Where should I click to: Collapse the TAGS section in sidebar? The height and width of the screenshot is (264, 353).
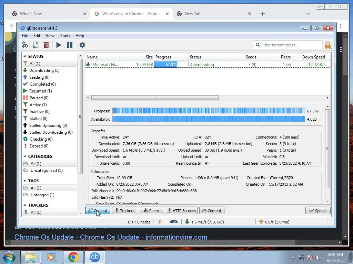tap(24, 181)
